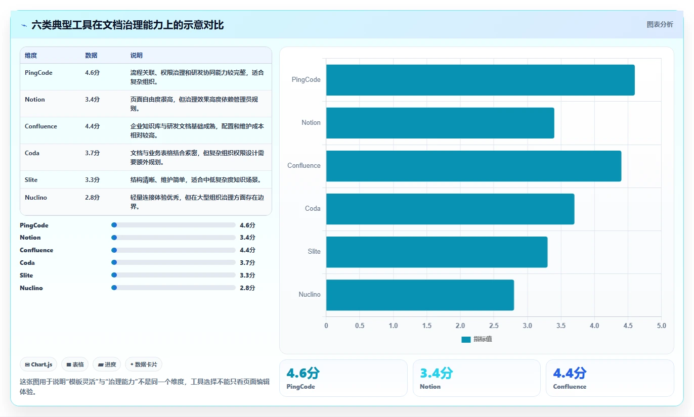Open the 4.6分 PingCode data card

coord(343,378)
